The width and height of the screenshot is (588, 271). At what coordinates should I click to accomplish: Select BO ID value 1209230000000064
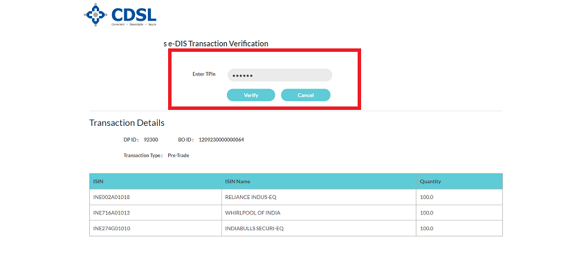pos(221,140)
